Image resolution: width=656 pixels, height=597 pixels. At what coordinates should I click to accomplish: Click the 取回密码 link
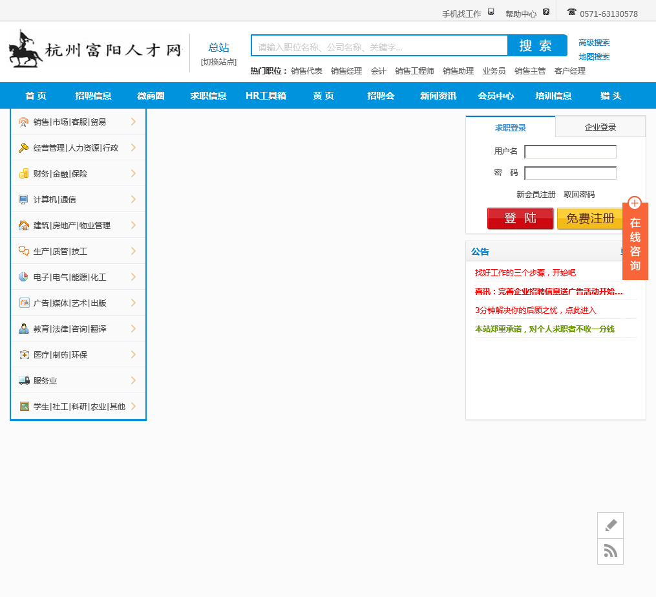[580, 194]
